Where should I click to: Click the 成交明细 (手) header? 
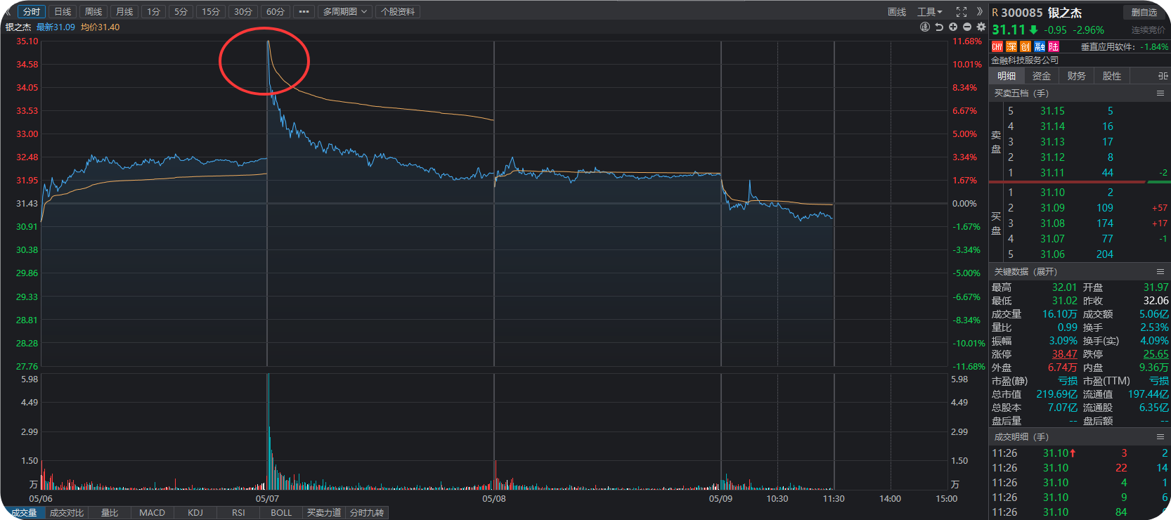coord(1021,436)
